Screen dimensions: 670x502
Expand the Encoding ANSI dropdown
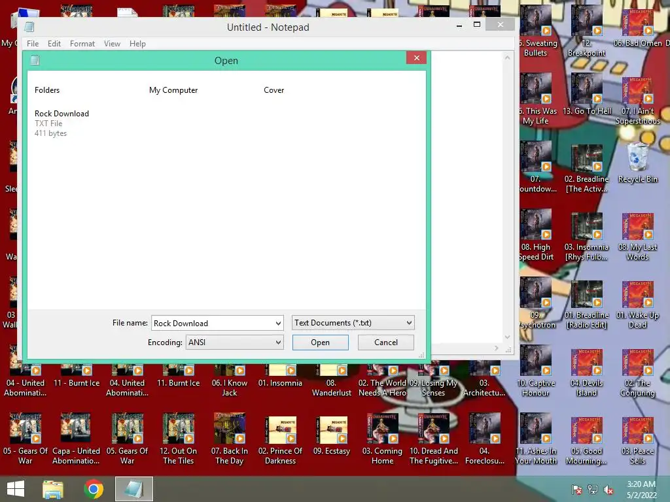pyautogui.click(x=278, y=343)
